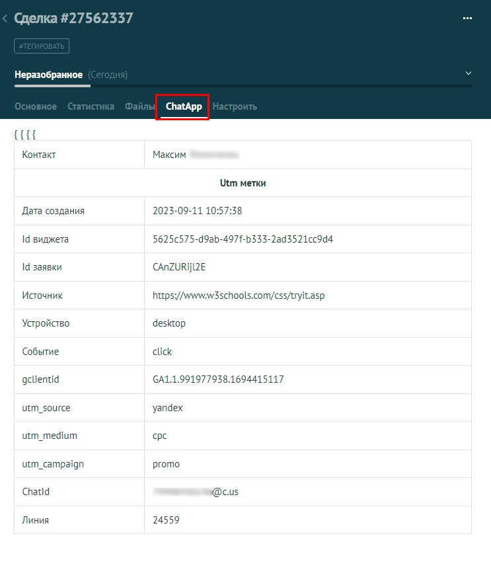Click the gclientid value GA1.1.991977938
Image resolution: width=491 pixels, height=585 pixels.
(227, 379)
